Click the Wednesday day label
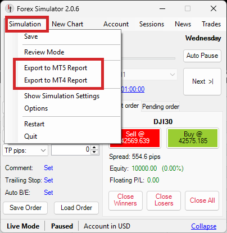 point(203,38)
